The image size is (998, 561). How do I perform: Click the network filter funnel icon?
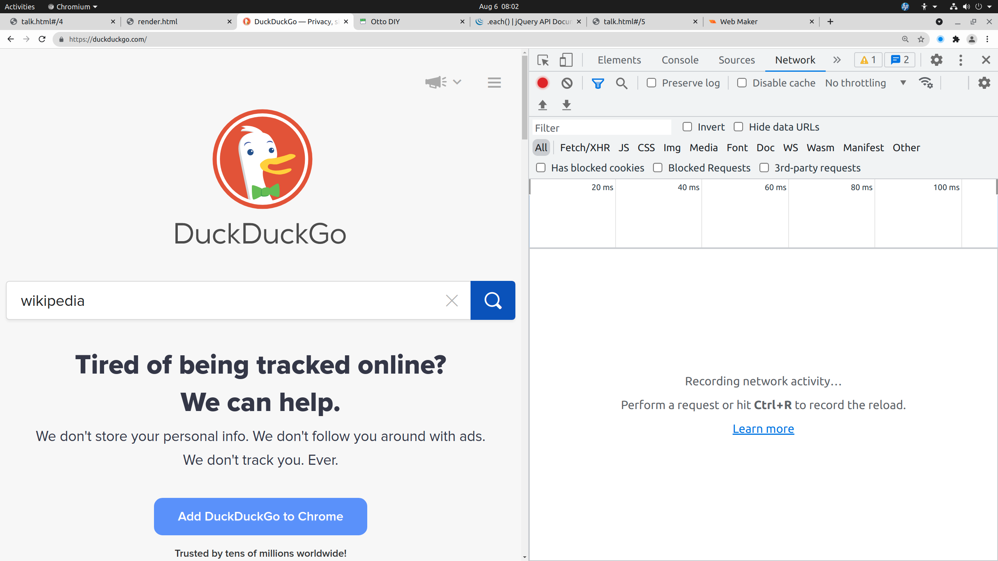click(597, 83)
